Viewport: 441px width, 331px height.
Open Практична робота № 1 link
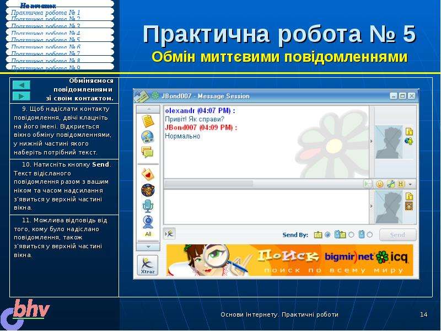tap(46, 13)
